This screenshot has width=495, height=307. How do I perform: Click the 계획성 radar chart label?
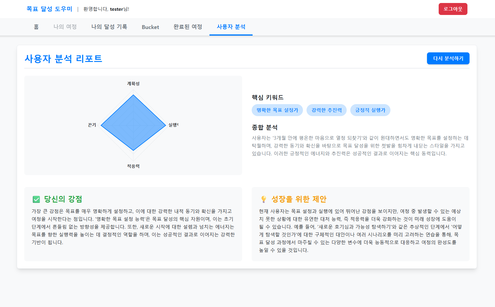pos(133,84)
